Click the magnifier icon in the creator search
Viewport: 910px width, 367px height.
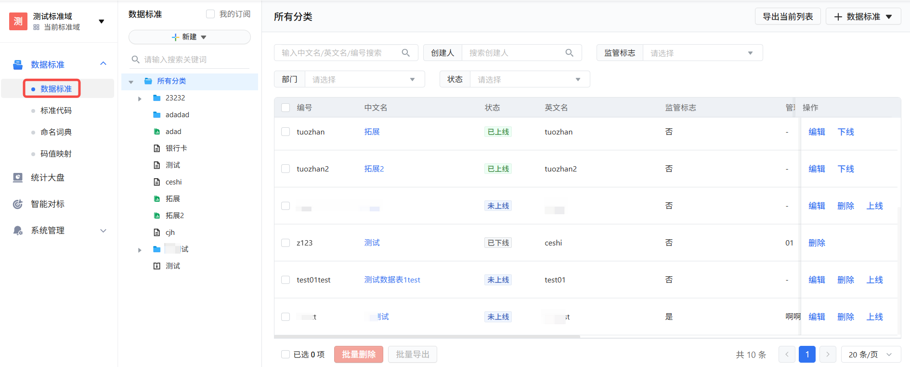coord(569,53)
